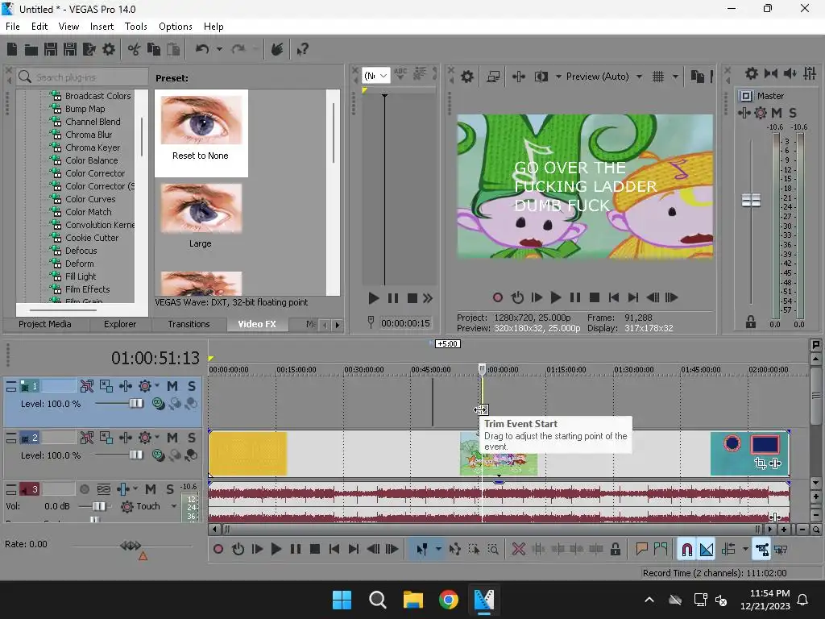Toggle Mute on video track 2

click(x=172, y=438)
